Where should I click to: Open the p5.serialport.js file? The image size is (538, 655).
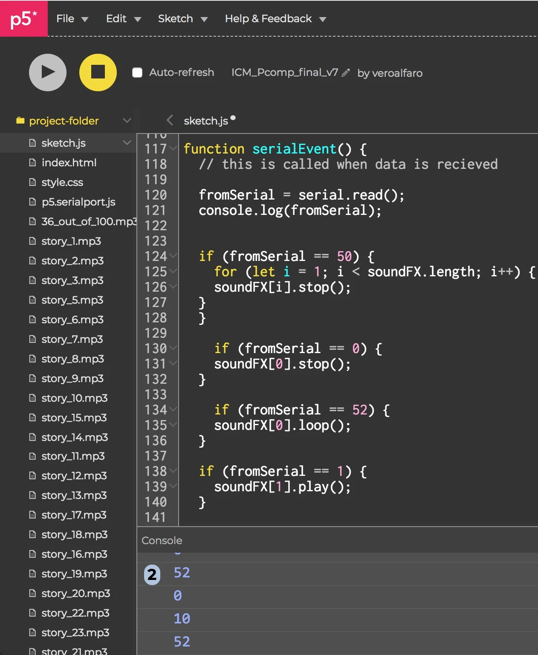[78, 202]
